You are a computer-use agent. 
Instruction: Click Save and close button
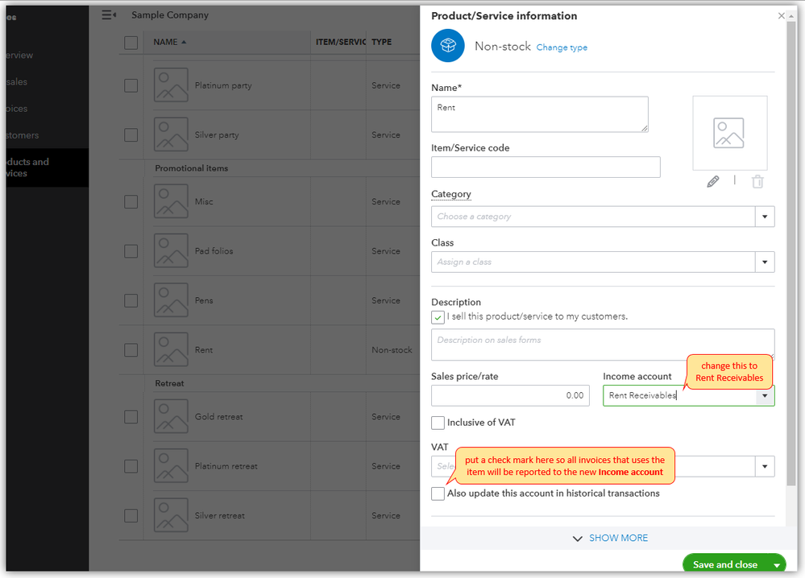click(725, 564)
